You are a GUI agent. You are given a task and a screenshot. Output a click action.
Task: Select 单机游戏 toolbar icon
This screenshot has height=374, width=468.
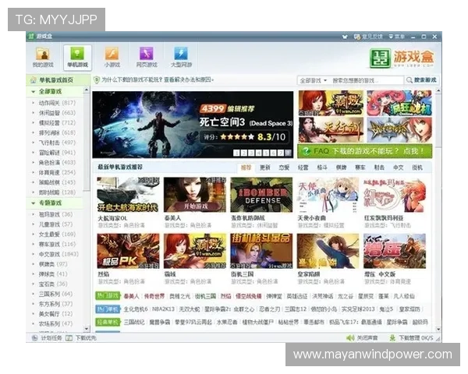point(77,57)
